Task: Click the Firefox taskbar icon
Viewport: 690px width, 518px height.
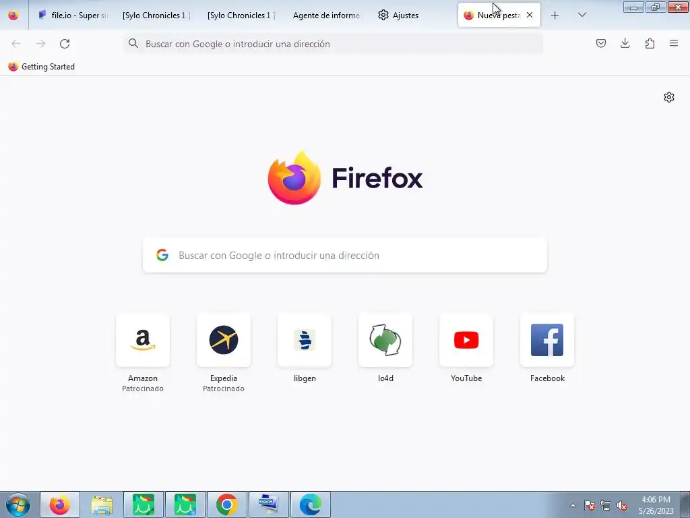Action: point(60,505)
